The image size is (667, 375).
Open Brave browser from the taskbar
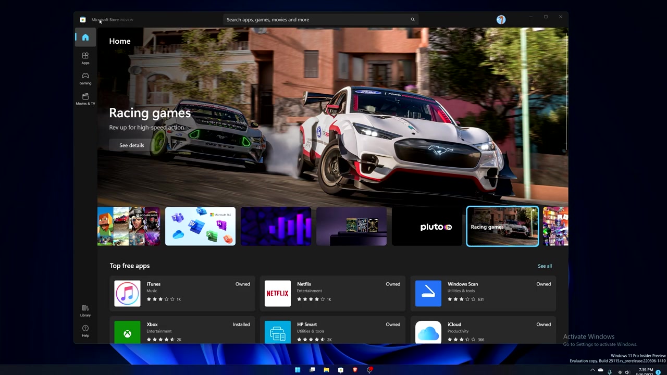[355, 370]
